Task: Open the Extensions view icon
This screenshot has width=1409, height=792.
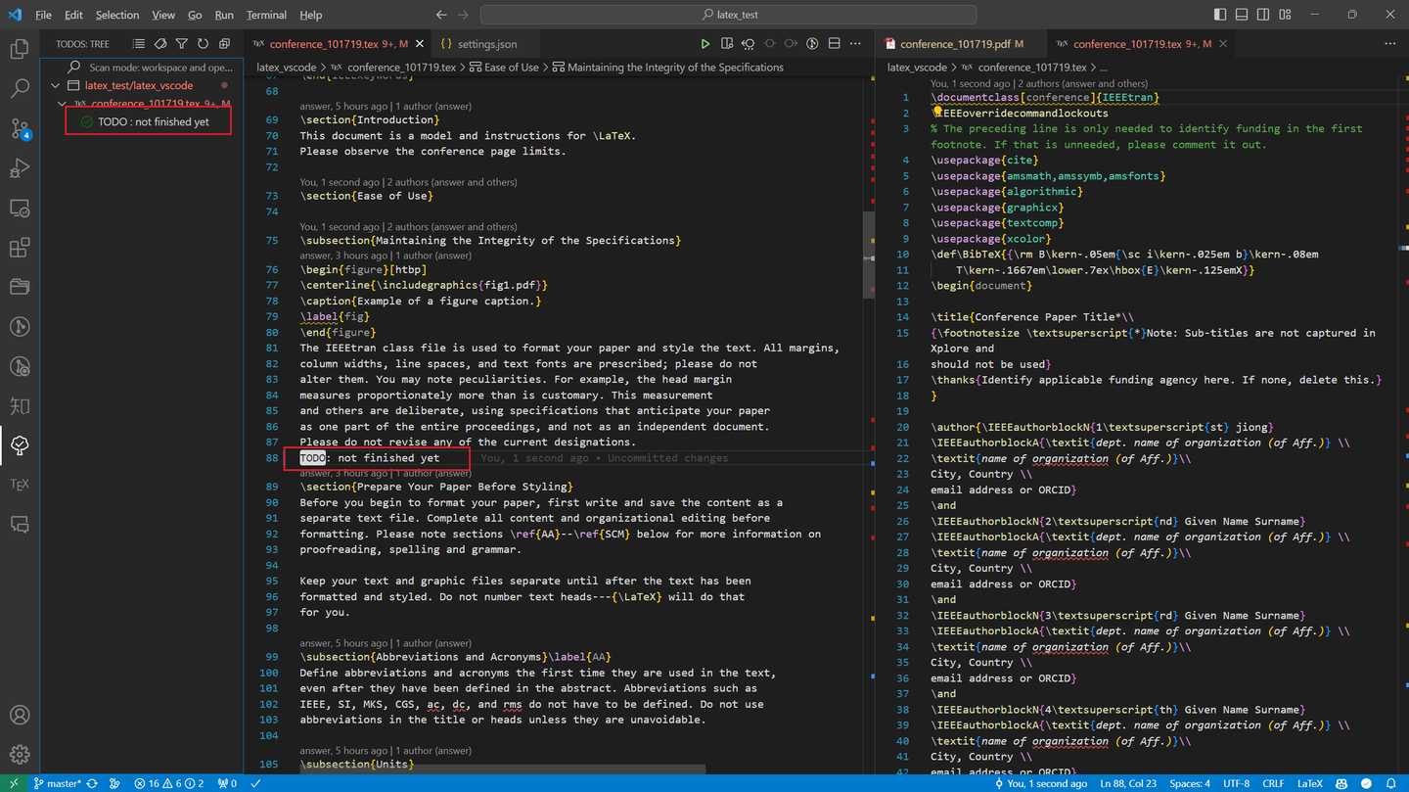Action: [20, 248]
